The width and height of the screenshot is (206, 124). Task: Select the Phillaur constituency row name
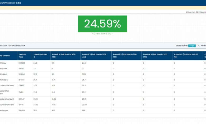point(4,63)
